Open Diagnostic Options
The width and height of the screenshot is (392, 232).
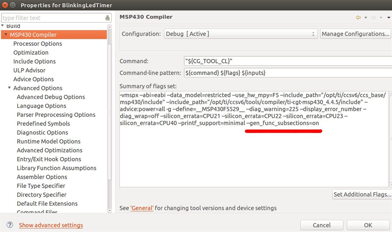click(x=42, y=132)
